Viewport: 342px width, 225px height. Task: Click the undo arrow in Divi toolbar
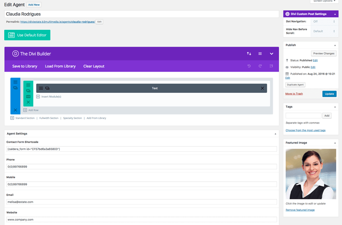pyautogui.click(x=249, y=66)
